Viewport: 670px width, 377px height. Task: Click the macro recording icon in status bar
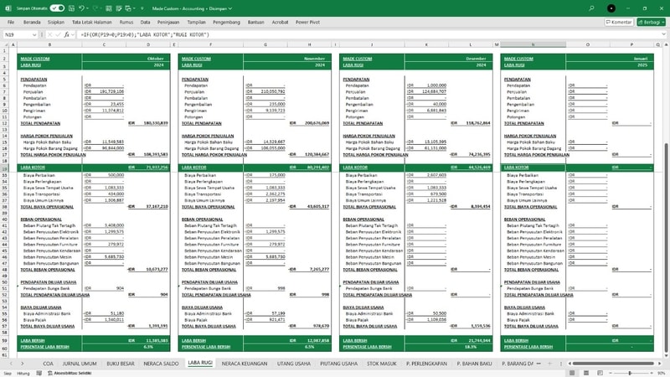tap(39, 373)
